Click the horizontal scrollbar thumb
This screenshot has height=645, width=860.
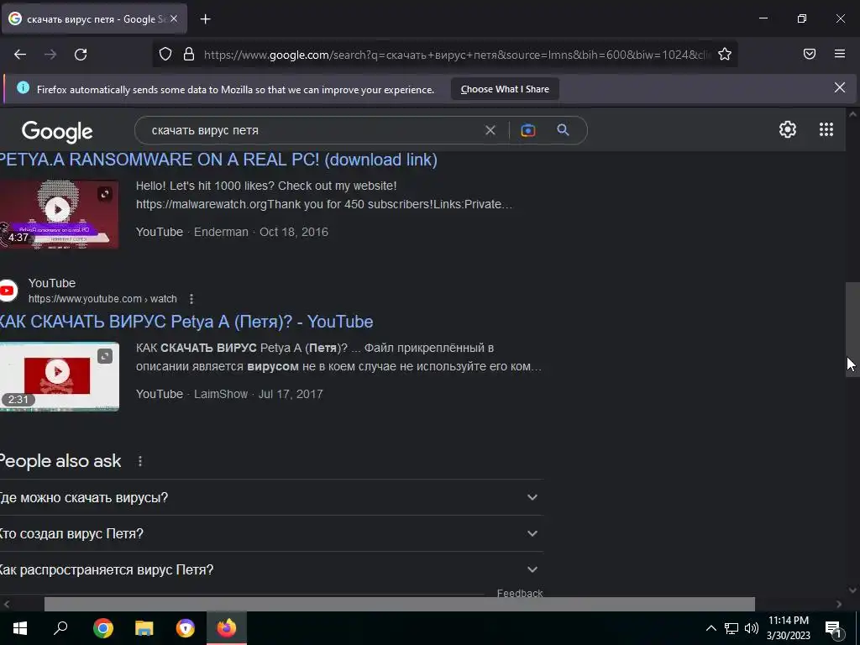[399, 604]
